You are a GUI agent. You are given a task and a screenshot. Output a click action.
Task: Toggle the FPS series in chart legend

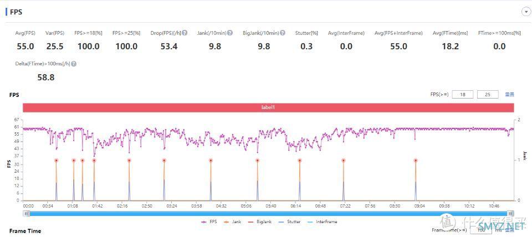(209, 221)
